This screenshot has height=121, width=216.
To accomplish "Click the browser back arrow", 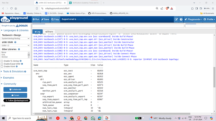I will pyautogui.click(x=3, y=8).
